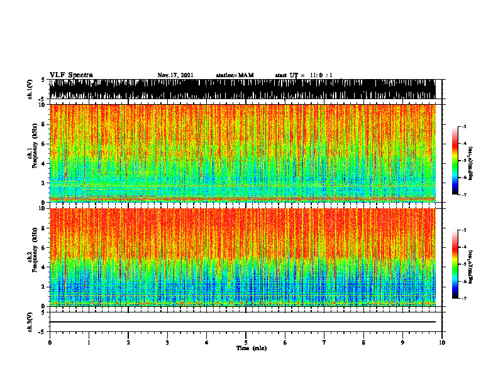Click the "VLF Spectra" plot title

click(71, 75)
